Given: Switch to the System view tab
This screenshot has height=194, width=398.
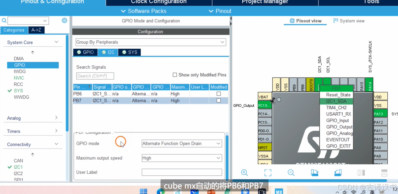Looking at the screenshot, I should click(x=349, y=21).
